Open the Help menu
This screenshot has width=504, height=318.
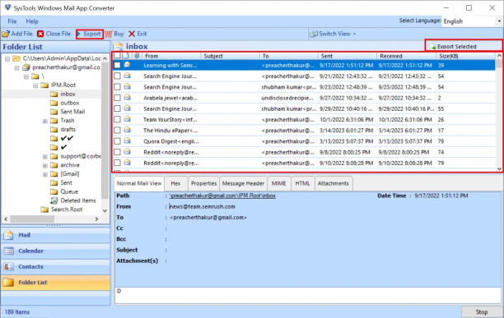(32, 21)
